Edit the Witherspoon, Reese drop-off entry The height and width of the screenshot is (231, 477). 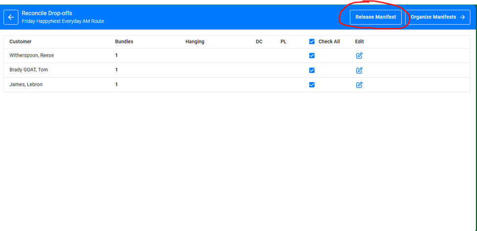[x=359, y=56]
